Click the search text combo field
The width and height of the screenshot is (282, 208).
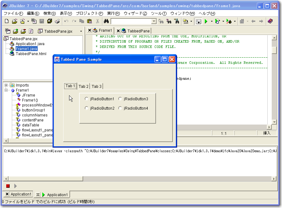tap(131, 21)
